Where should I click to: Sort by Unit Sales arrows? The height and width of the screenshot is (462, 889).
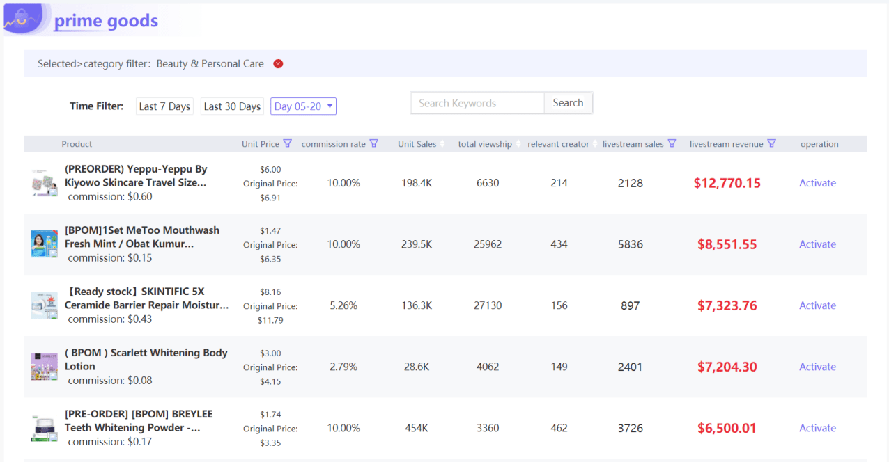(442, 144)
